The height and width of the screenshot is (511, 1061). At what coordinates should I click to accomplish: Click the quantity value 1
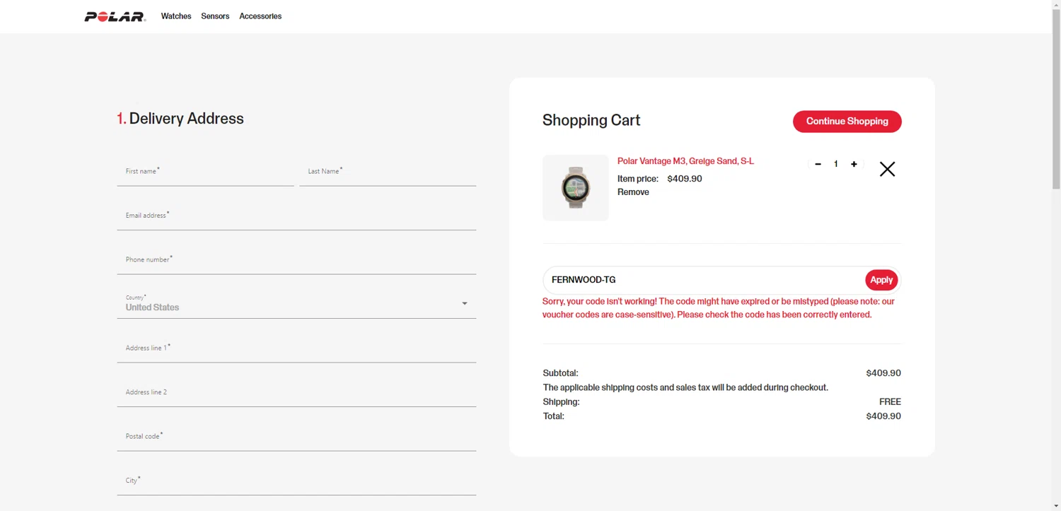[836, 164]
